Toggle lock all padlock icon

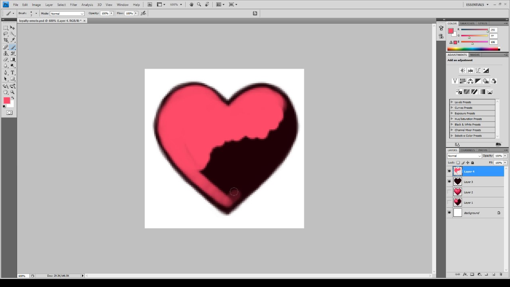pos(473,163)
